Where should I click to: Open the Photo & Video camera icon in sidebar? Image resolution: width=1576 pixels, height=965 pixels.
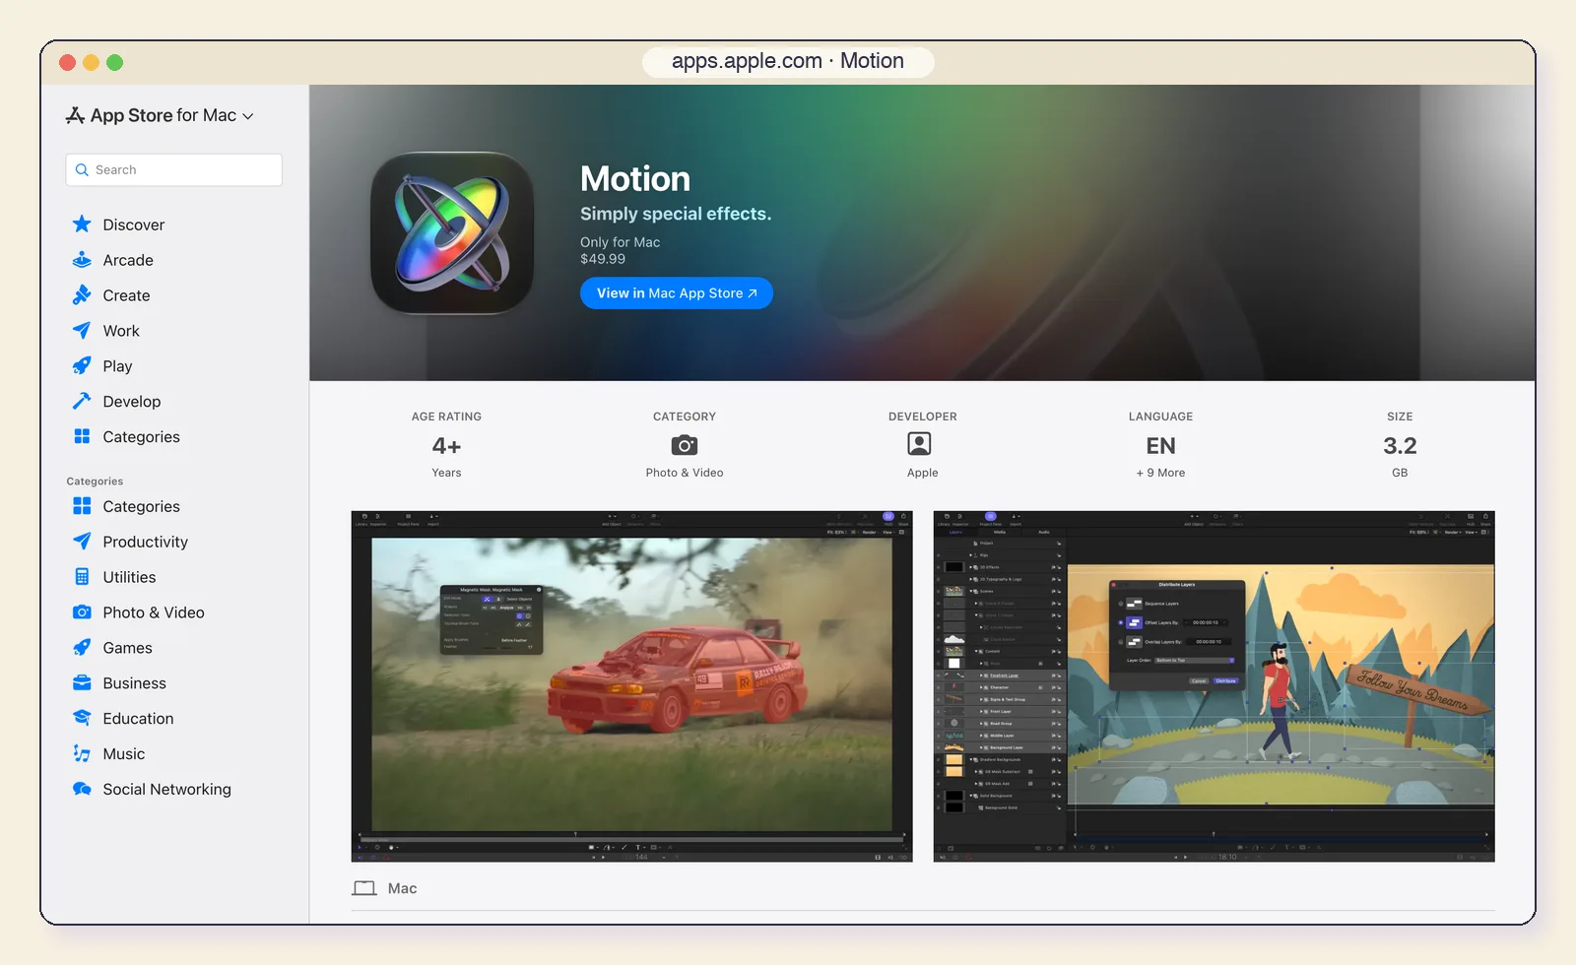pos(82,612)
